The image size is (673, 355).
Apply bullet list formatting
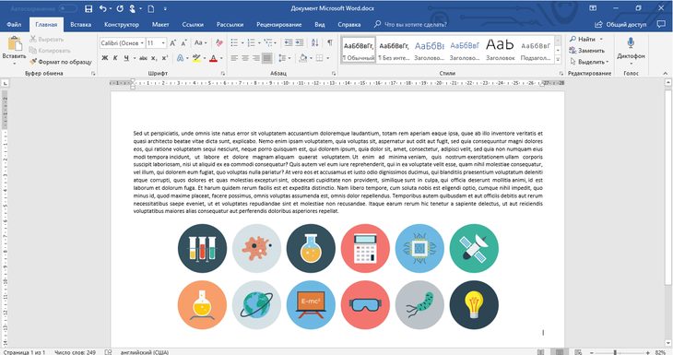pos(234,42)
